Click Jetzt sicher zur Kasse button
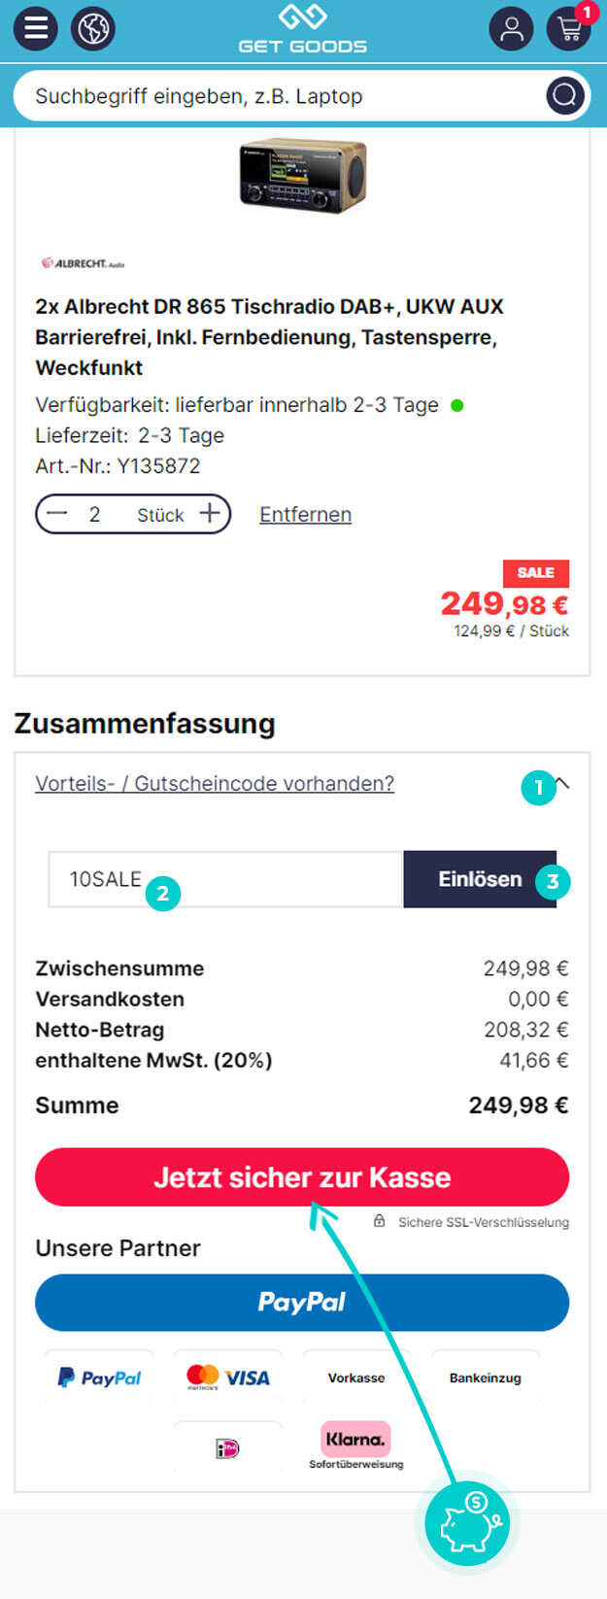This screenshot has width=607, height=1599. [302, 1176]
